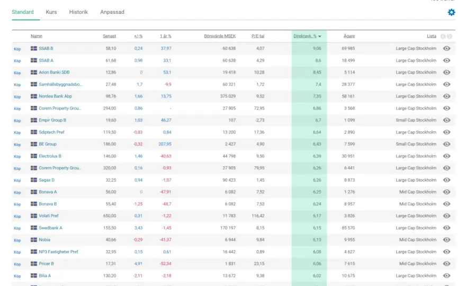The width and height of the screenshot is (466, 286).
Task: Sort table by Senast column header
Action: pos(110,36)
